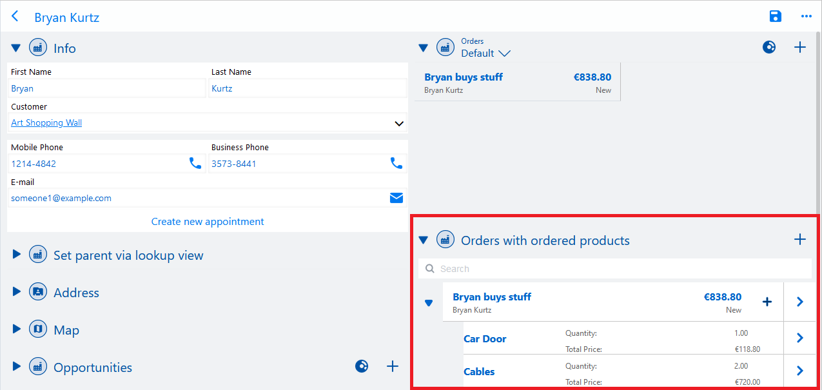Open the Car Door product row arrow
Screen dimensions: 822x390
[x=799, y=338]
